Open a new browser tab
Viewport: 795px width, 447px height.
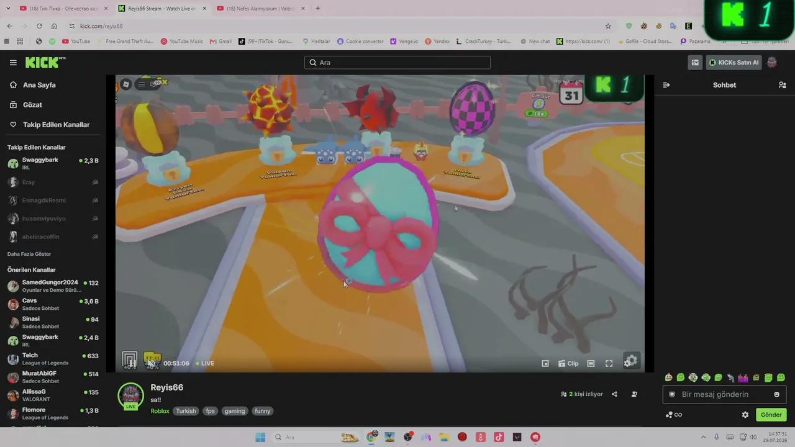318,9
